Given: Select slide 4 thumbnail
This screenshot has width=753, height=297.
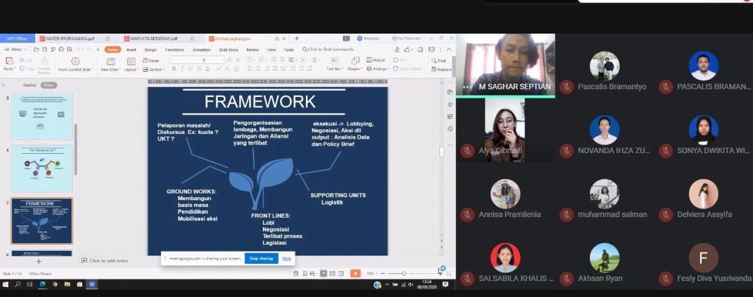Looking at the screenshot, I should pos(42,168).
